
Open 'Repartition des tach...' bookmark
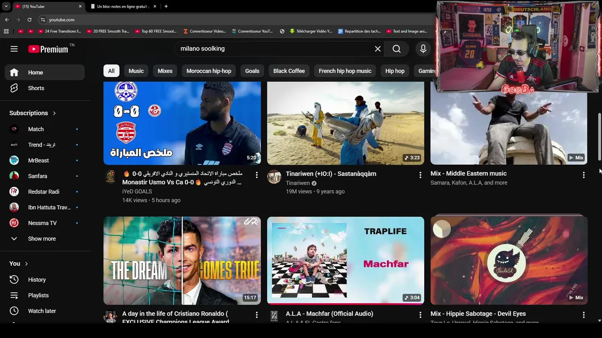[359, 31]
